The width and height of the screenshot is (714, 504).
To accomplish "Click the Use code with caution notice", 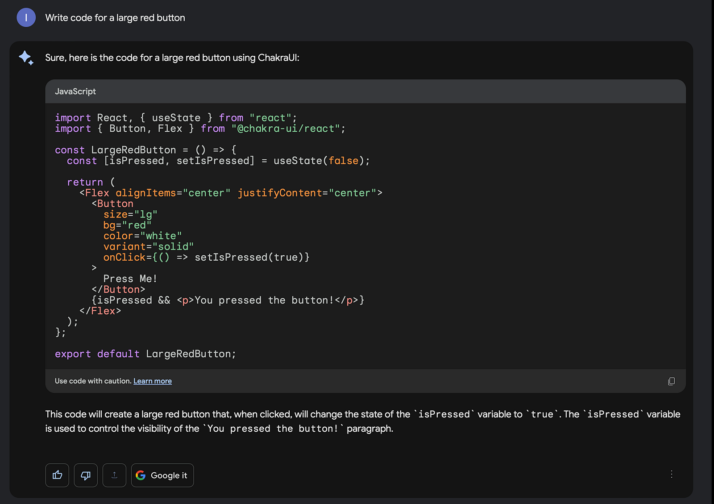I will tap(93, 381).
